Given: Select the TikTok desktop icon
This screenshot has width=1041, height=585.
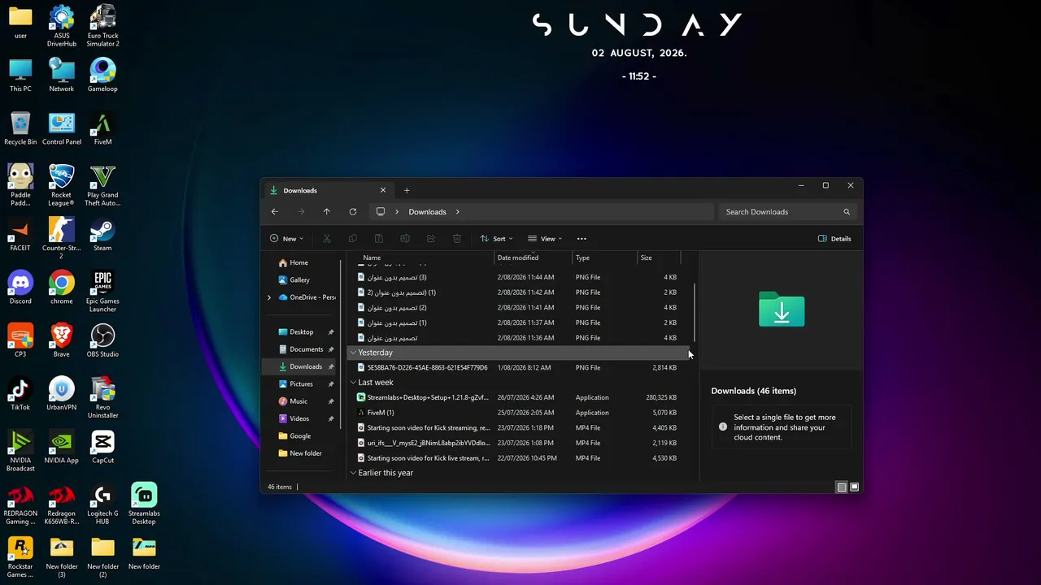Looking at the screenshot, I should (x=20, y=394).
